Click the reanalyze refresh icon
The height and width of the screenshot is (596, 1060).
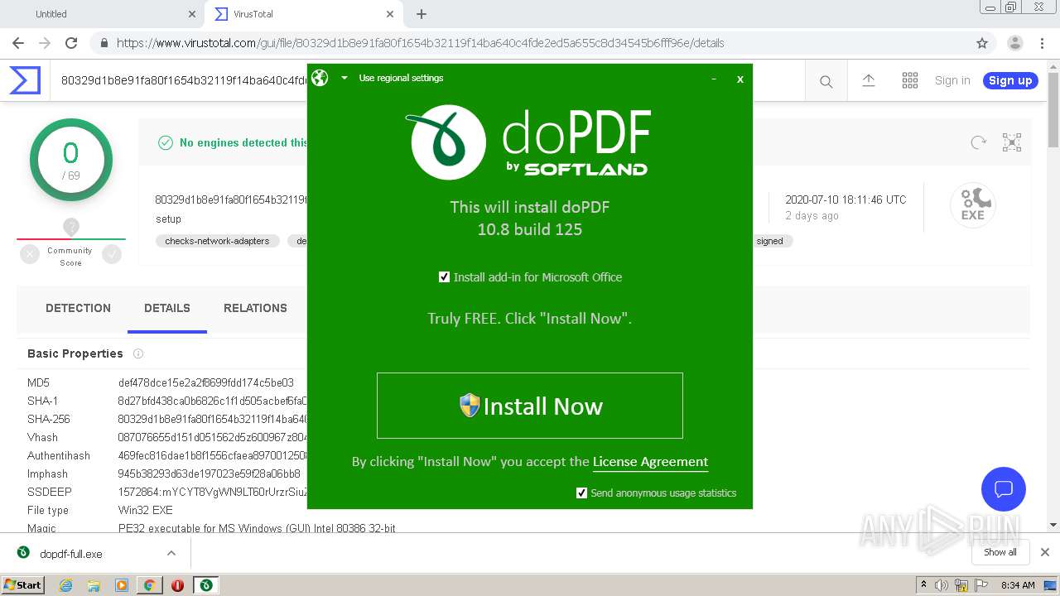pyautogui.click(x=979, y=142)
